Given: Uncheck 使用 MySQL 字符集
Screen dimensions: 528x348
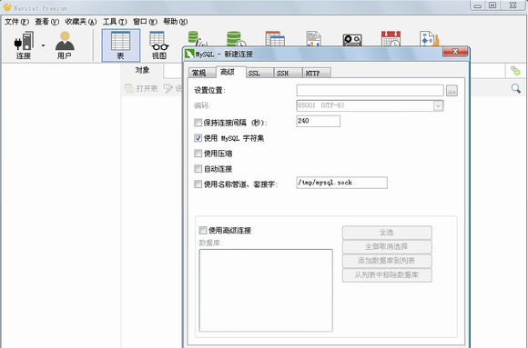Looking at the screenshot, I should pyautogui.click(x=198, y=138).
